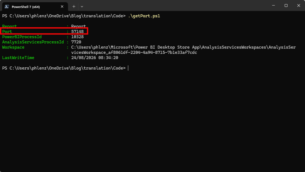Expand the new tab profile dropdown

pyautogui.click(x=82, y=7)
